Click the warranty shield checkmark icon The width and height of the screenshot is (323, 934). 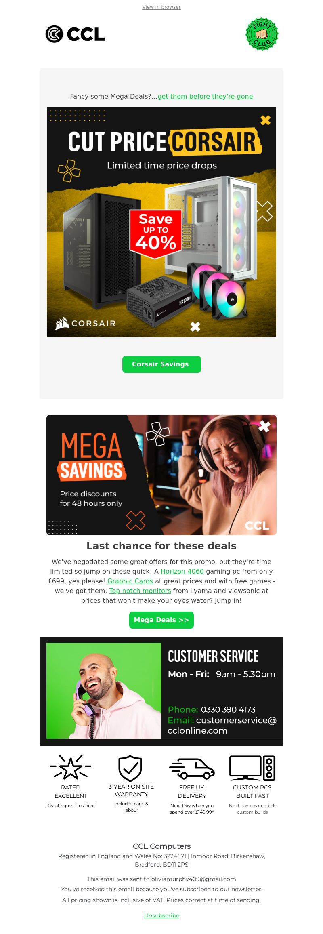130,768
